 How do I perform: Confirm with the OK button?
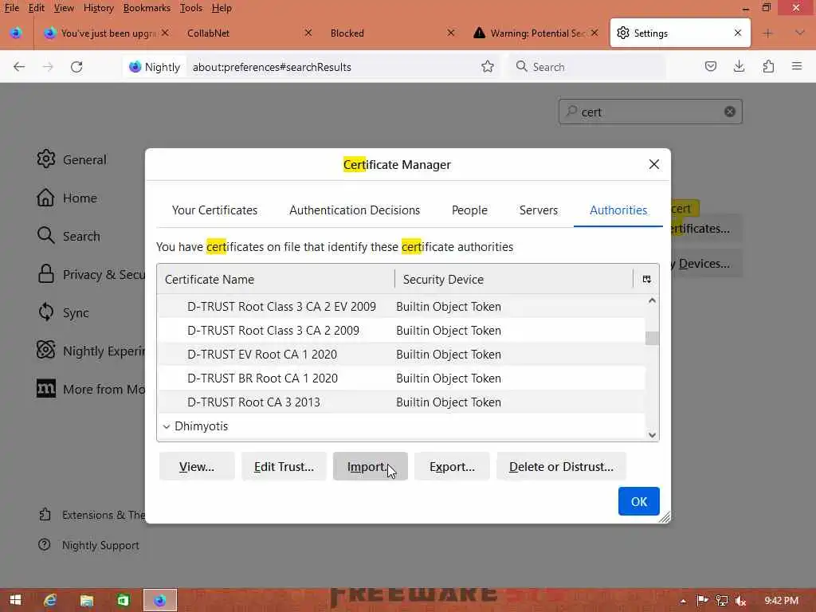click(x=638, y=501)
